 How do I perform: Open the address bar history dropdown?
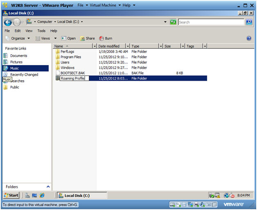coord(165,22)
